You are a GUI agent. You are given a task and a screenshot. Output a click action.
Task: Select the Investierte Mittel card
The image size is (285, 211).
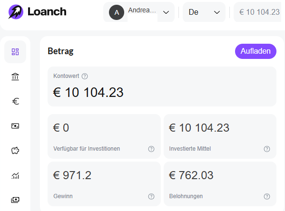pos(220,136)
